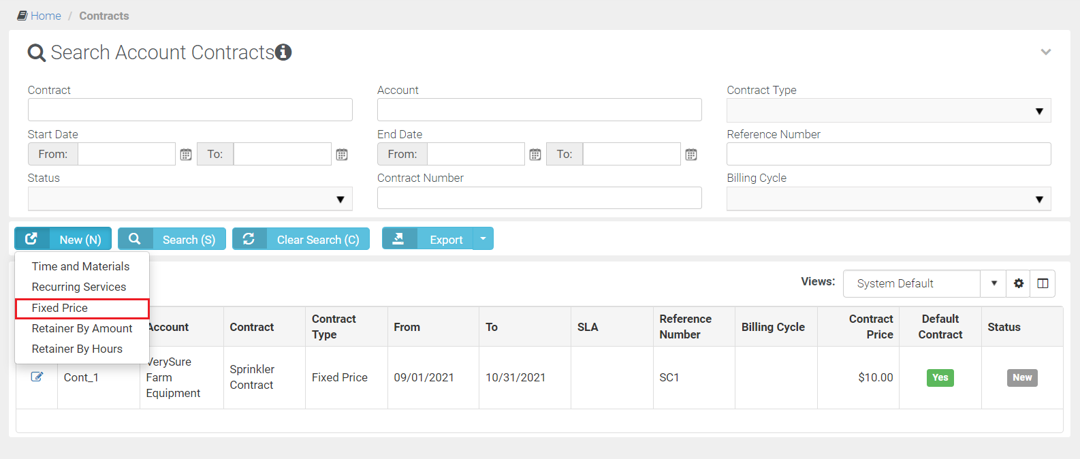Collapse the search panel chevron

pyautogui.click(x=1046, y=52)
